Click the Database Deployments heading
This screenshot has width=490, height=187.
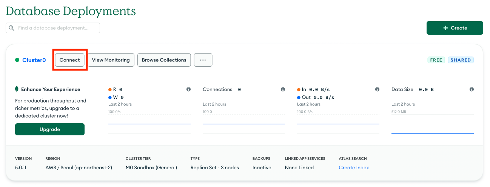[x=71, y=11]
